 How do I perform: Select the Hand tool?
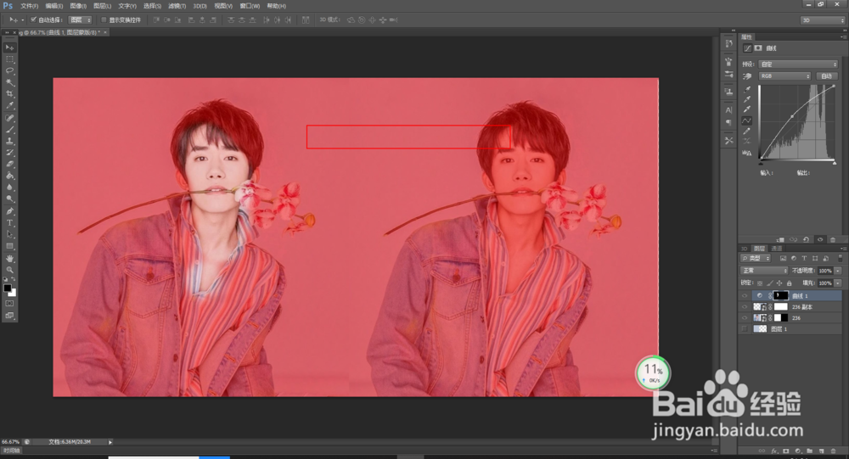point(9,258)
